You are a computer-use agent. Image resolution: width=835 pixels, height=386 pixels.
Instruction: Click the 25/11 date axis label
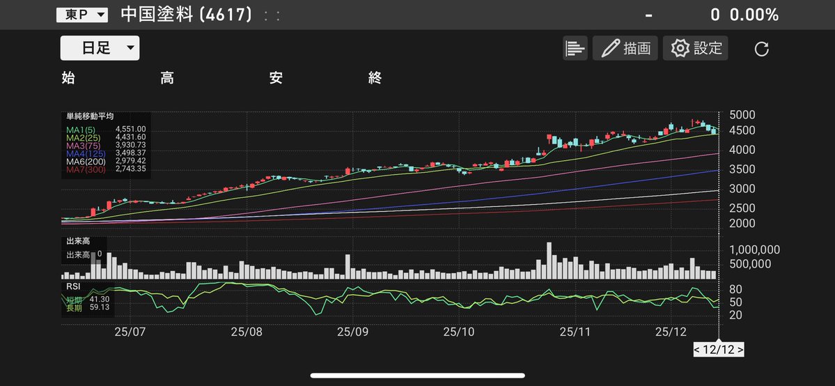[x=575, y=331]
